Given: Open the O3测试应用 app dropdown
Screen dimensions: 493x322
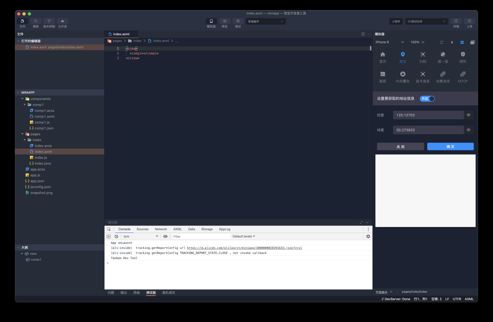Looking at the screenshot, I should coord(427,21).
